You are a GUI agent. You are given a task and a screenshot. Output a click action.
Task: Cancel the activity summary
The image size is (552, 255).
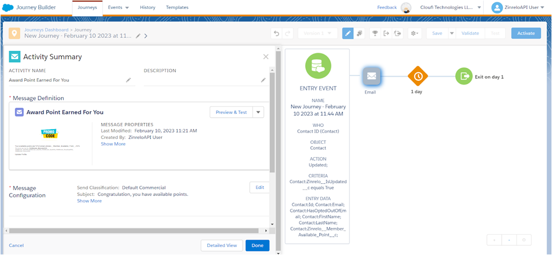point(16,245)
